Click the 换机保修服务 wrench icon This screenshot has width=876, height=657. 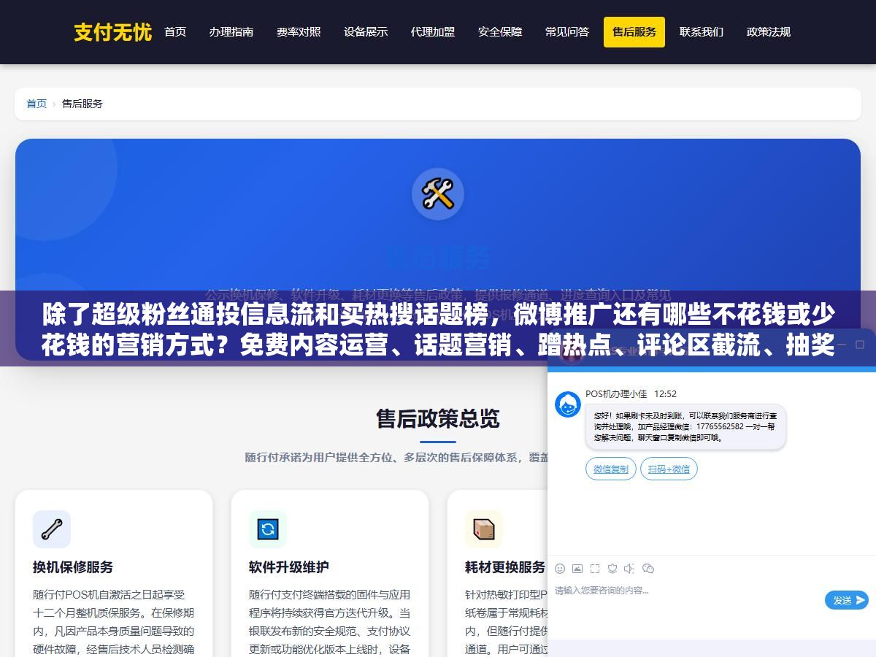52,529
